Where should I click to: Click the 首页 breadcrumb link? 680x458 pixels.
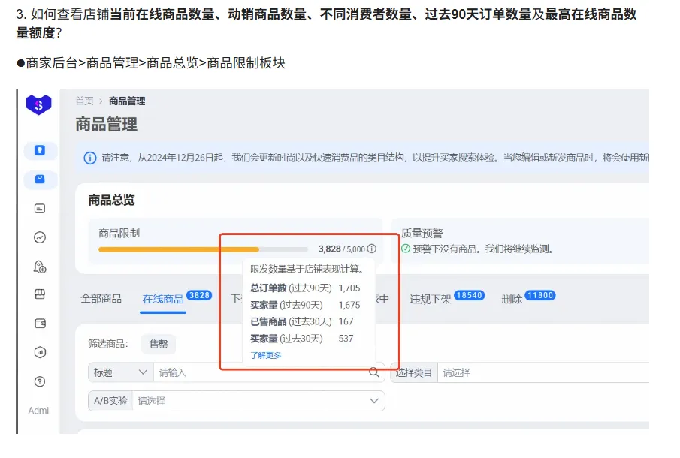(x=84, y=101)
